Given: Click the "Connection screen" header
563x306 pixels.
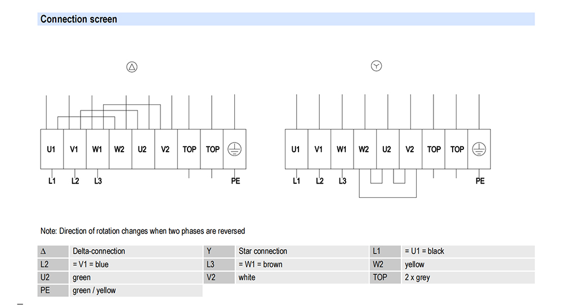Looking at the screenshot, I should [x=79, y=19].
